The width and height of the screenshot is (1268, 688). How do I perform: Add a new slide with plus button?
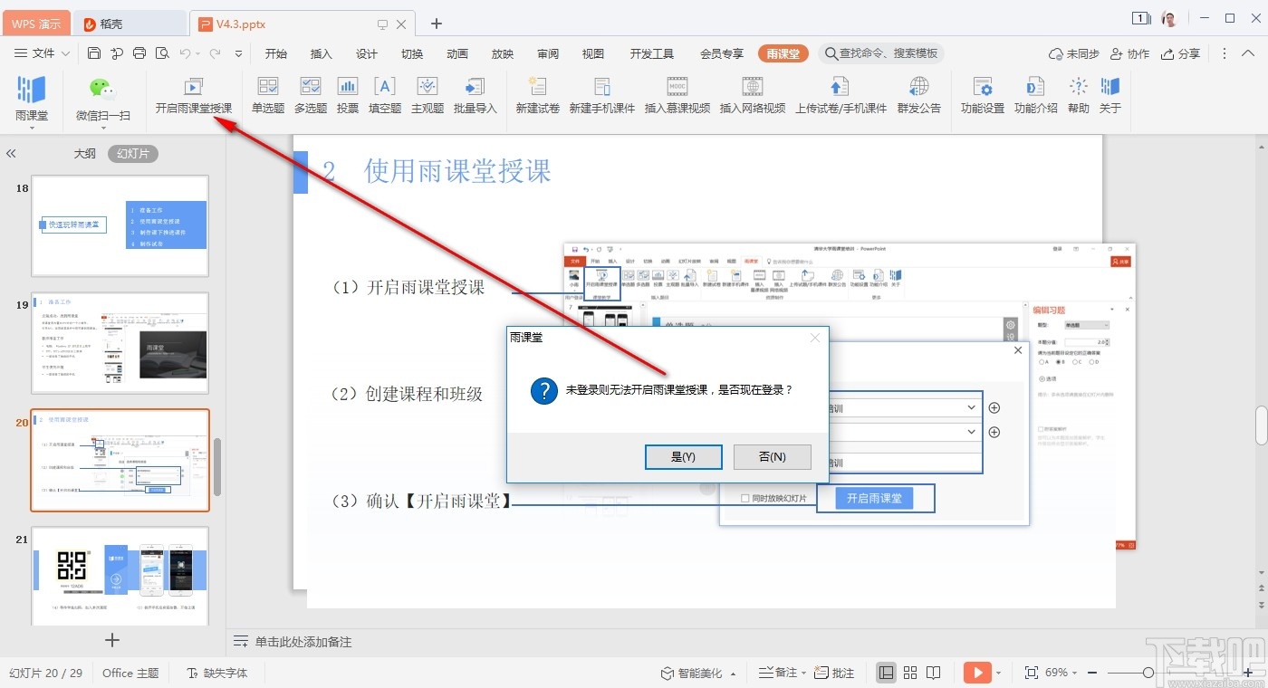(x=112, y=640)
